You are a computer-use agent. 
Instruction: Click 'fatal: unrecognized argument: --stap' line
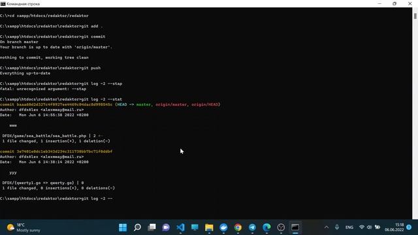[x=43, y=89]
